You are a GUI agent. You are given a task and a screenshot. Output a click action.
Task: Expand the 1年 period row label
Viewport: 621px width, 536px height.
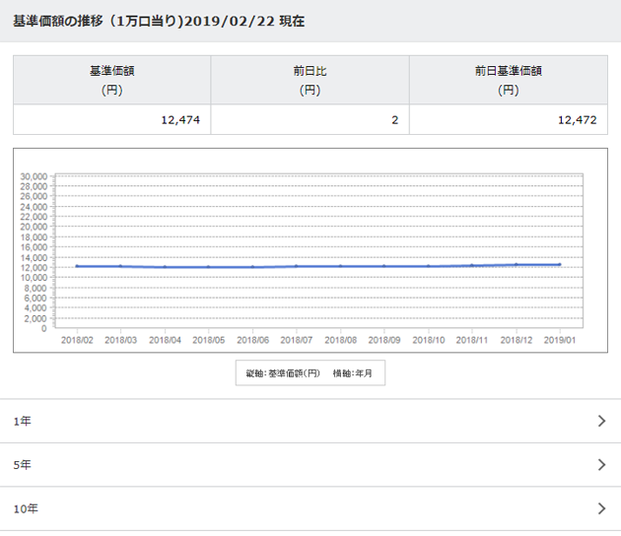point(22,422)
